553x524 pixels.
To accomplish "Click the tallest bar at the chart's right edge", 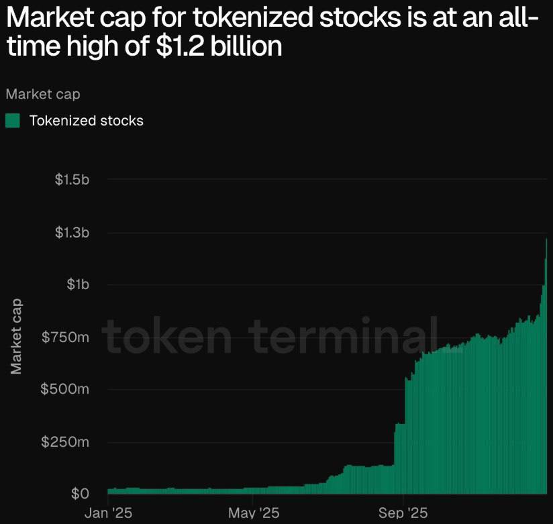I will (547, 369).
